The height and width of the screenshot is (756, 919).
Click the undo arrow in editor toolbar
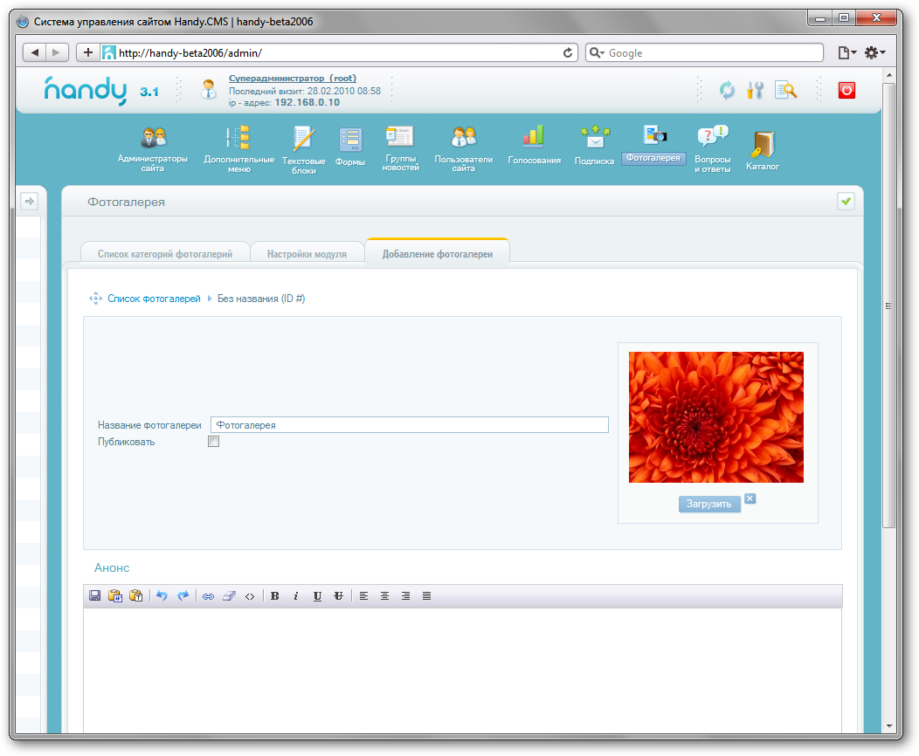(x=162, y=596)
